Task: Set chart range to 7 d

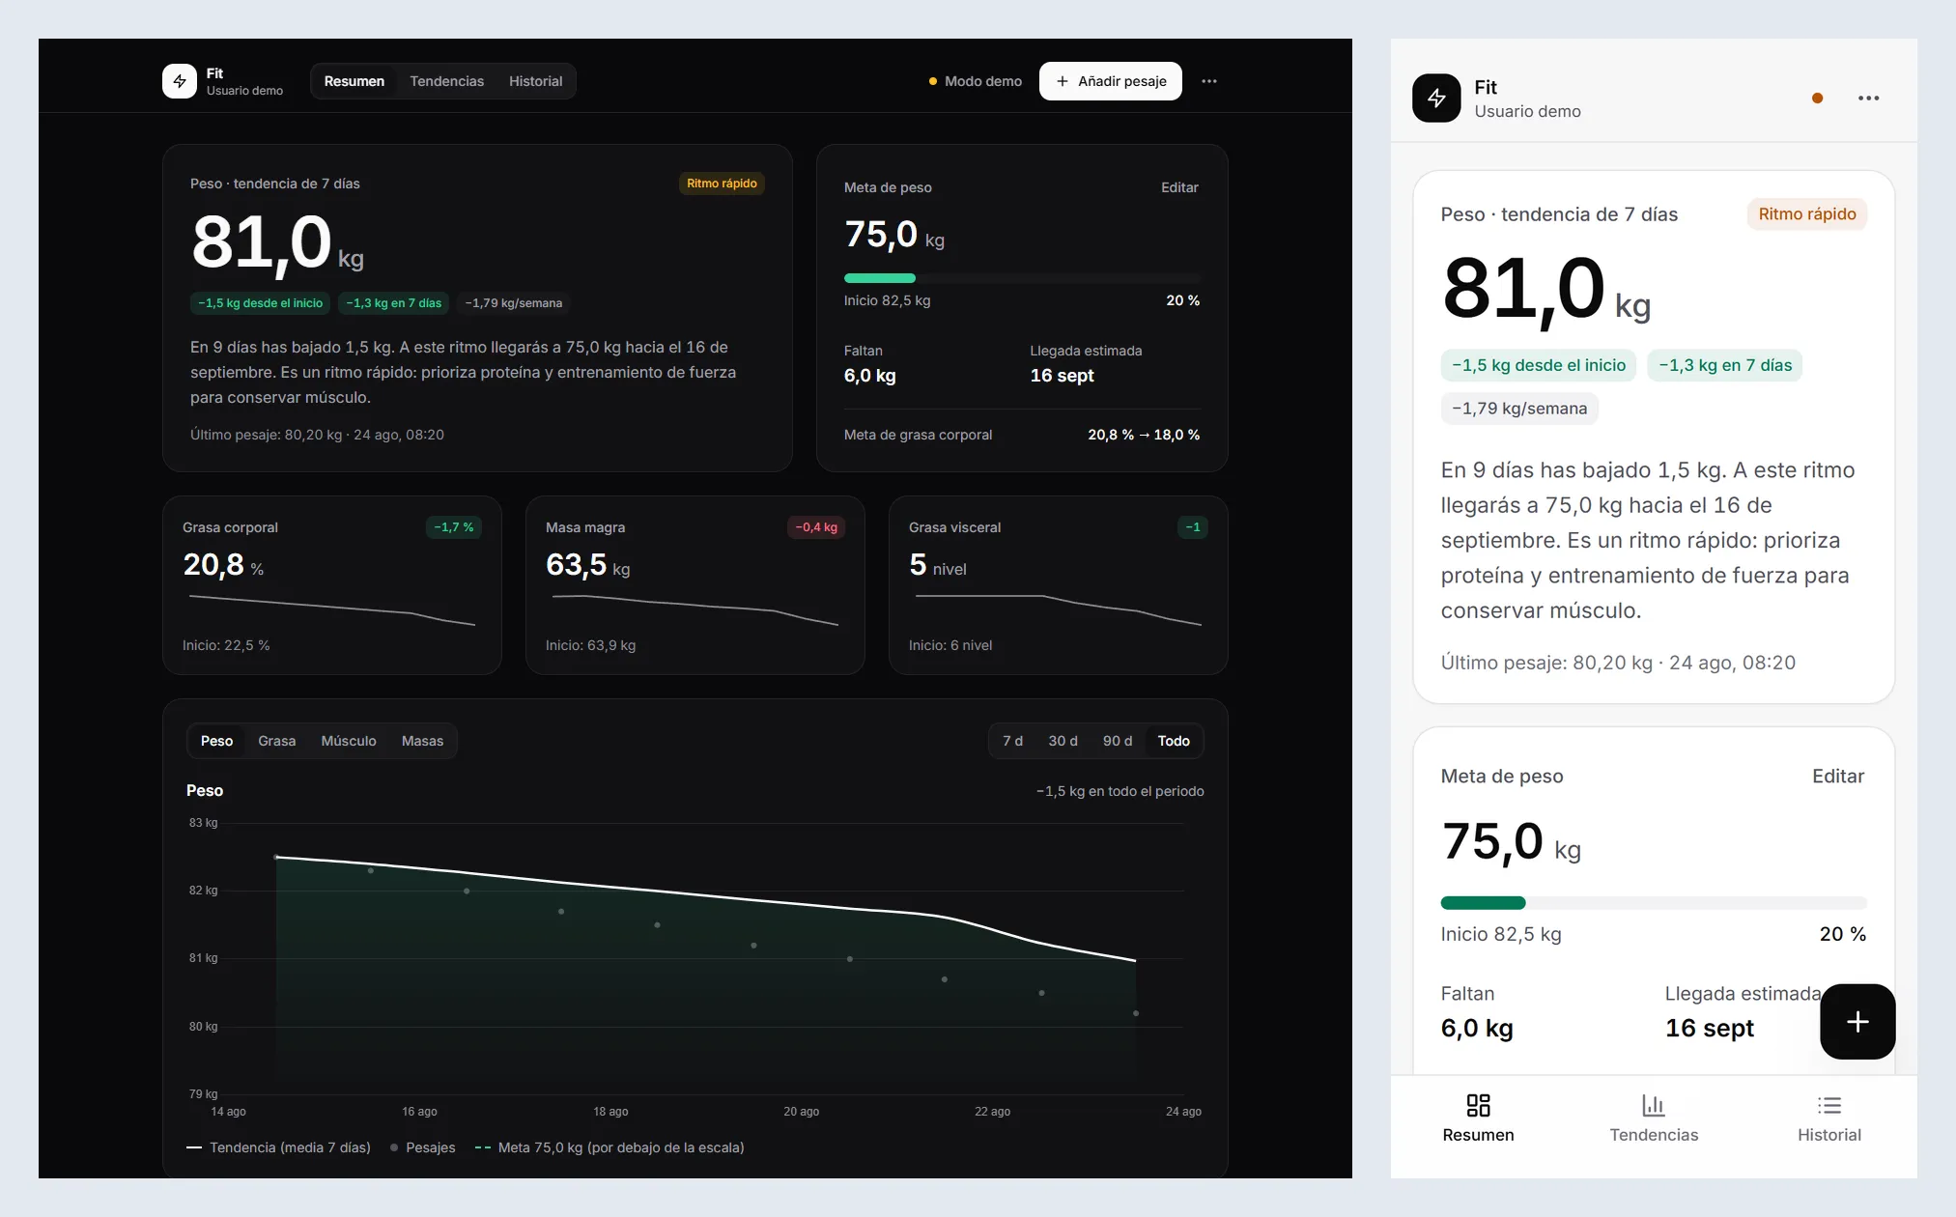Action: point(1012,741)
